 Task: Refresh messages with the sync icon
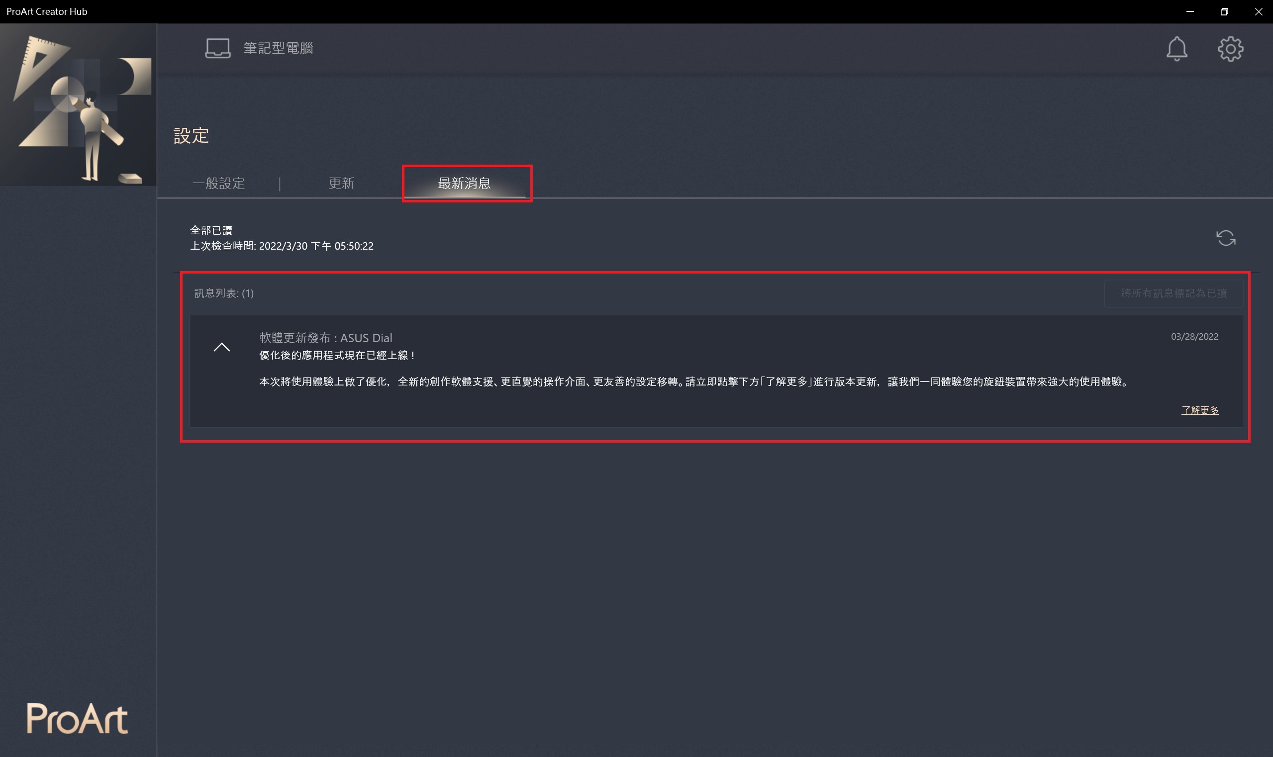click(1226, 238)
